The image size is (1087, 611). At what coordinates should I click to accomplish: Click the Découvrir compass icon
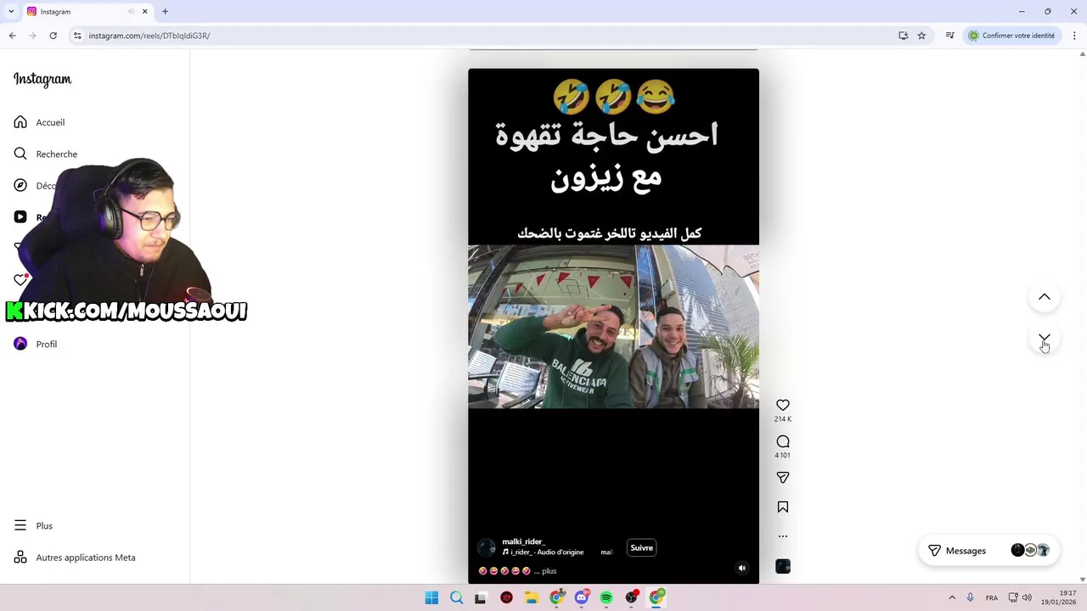pyautogui.click(x=20, y=185)
